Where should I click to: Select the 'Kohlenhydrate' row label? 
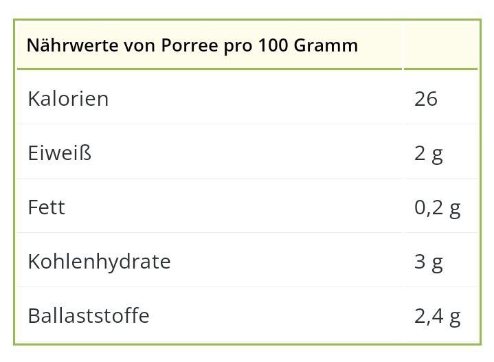tap(99, 262)
